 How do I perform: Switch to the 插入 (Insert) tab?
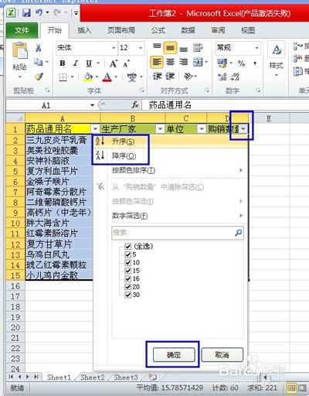84,30
